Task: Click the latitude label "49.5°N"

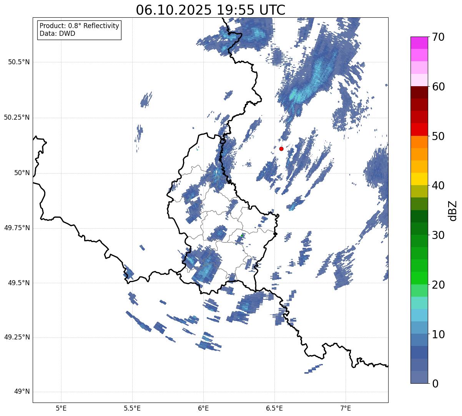Action: tap(19, 283)
